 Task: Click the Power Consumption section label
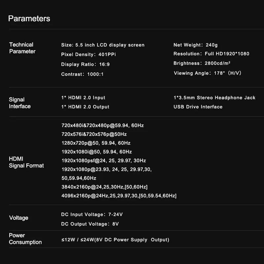click(25, 239)
